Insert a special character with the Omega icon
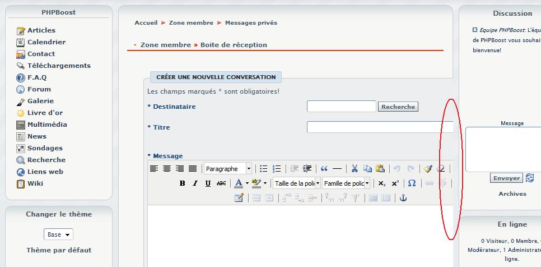 pyautogui.click(x=412, y=183)
